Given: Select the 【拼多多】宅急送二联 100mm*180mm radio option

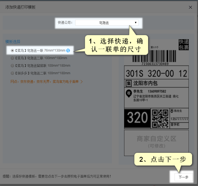Looking at the screenshot, I should click(x=12, y=73).
